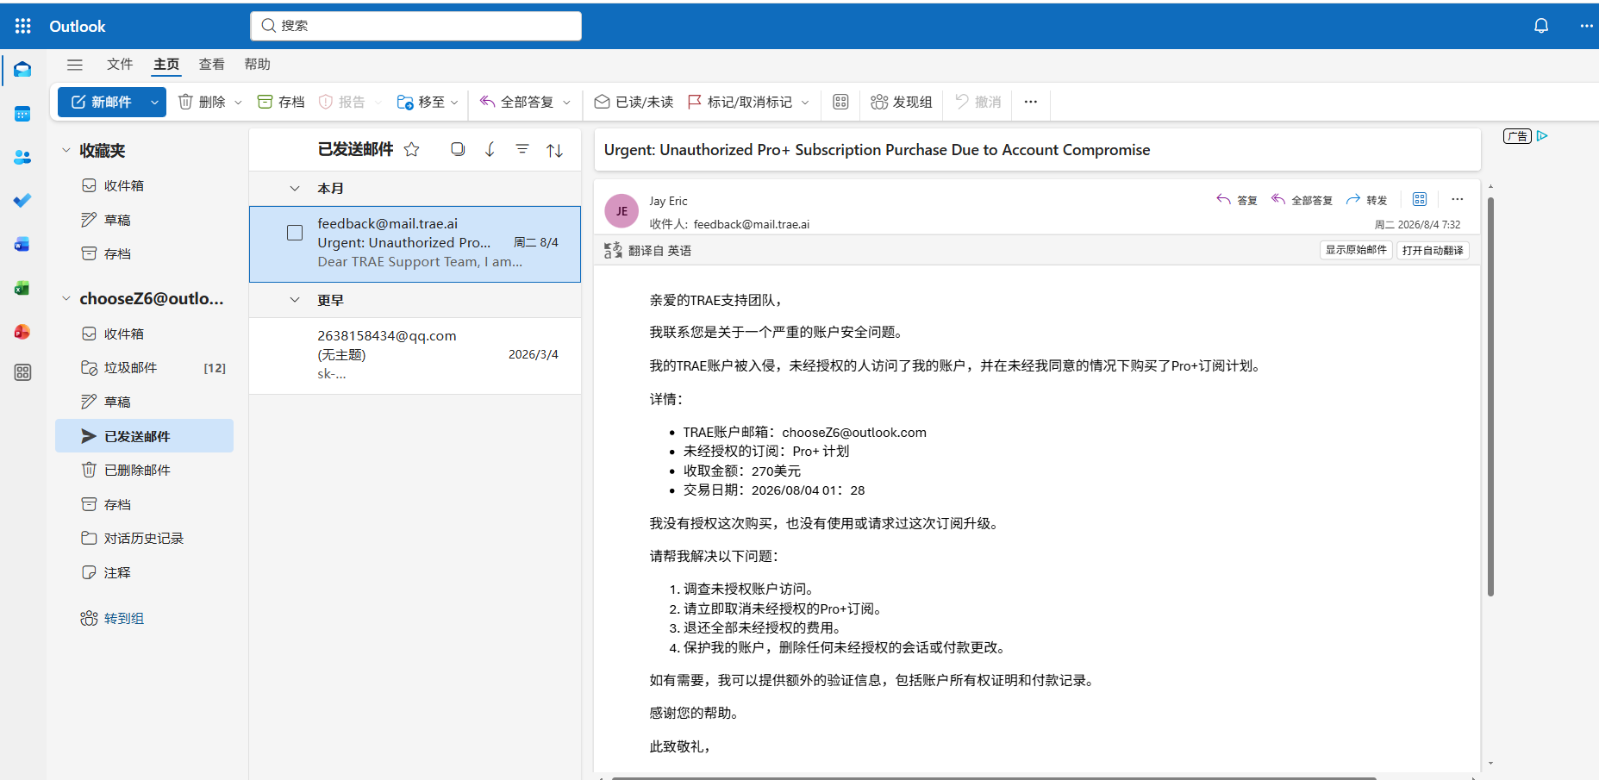Screen dimensions: 1599x780
Task: Open the app launcher grid
Action: pyautogui.click(x=23, y=26)
